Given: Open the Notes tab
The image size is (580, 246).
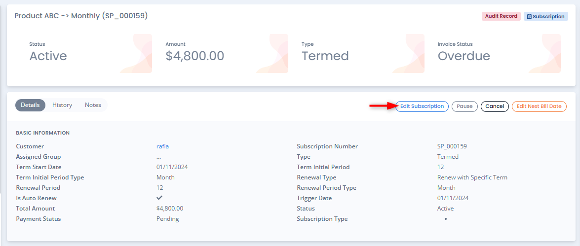Looking at the screenshot, I should coord(93,105).
